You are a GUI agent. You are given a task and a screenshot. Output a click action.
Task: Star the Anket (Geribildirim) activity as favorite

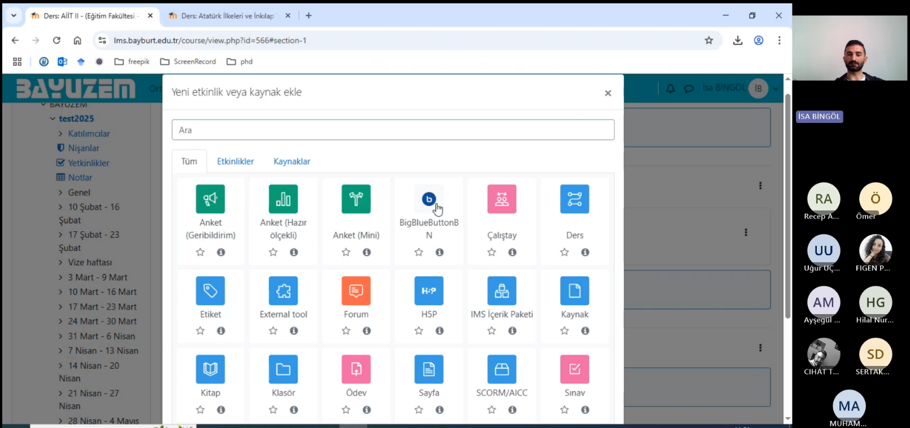click(200, 252)
